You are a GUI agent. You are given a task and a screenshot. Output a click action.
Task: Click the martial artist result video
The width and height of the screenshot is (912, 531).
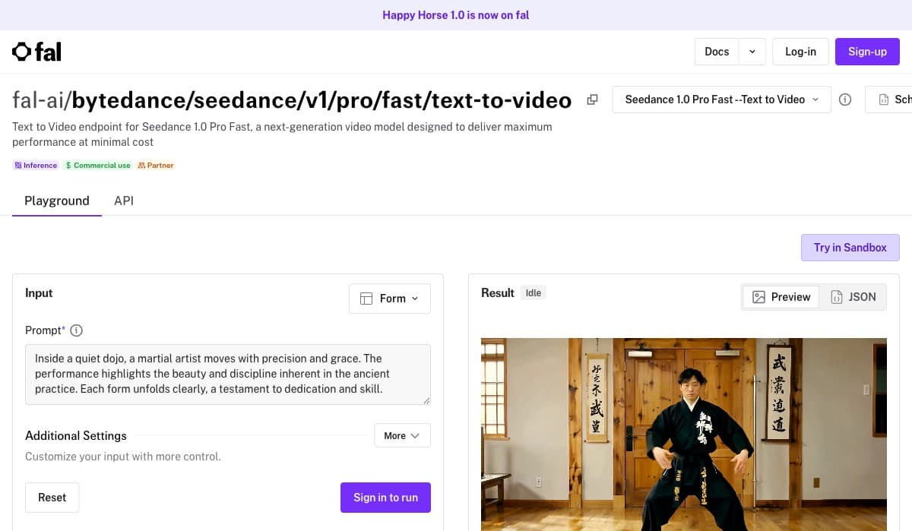point(684,435)
